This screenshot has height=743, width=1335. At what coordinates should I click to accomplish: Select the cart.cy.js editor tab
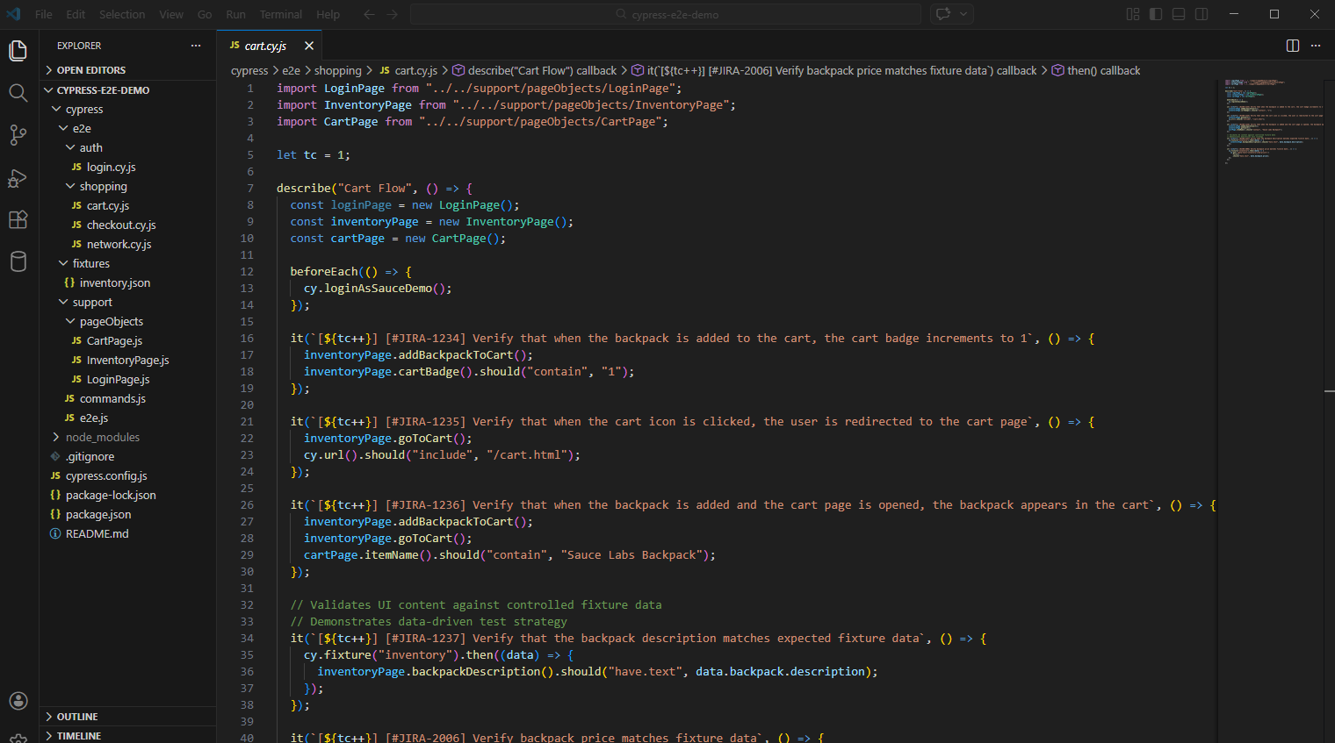coord(263,45)
